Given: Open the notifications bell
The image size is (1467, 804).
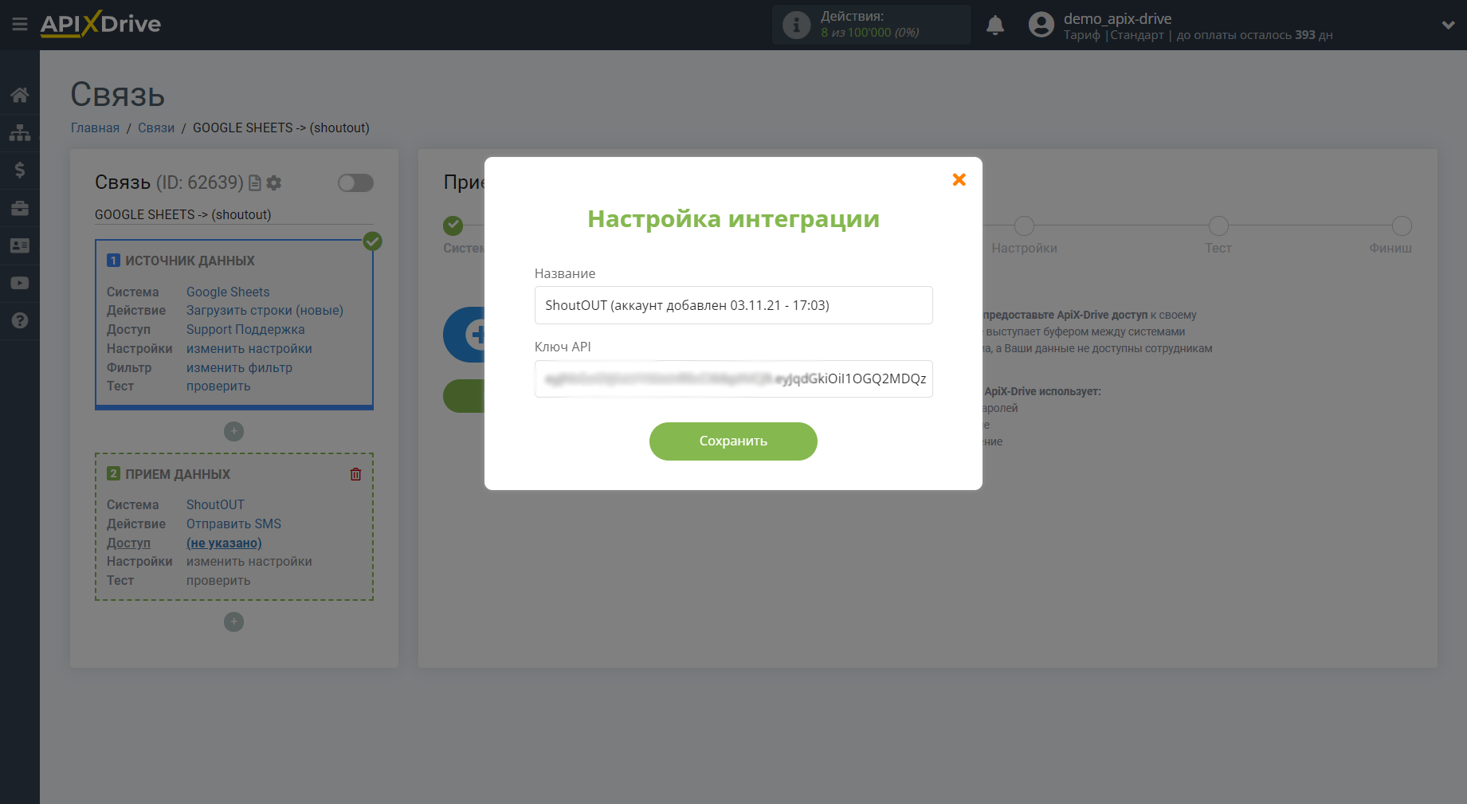Looking at the screenshot, I should [x=995, y=25].
